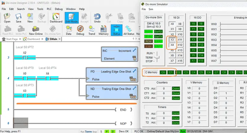This screenshot has width=247, height=133.
Task: Click the Write PLC toolbar icon
Action: [21, 30]
